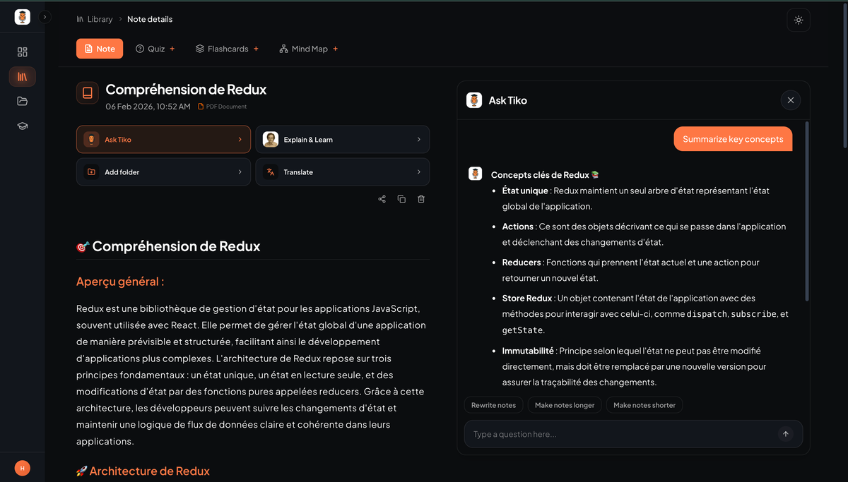The width and height of the screenshot is (848, 482).
Task: Click the Summarize key concepts message bubble
Action: point(733,139)
